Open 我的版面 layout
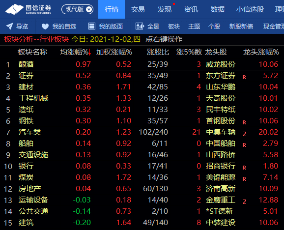Image resolution: width=284 pixels, height=230 pixels. pos(111,27)
